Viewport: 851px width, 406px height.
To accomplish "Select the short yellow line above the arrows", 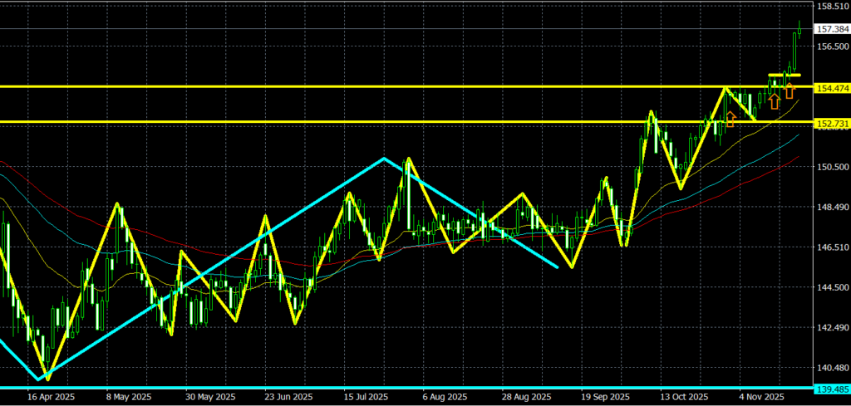I will [x=785, y=76].
